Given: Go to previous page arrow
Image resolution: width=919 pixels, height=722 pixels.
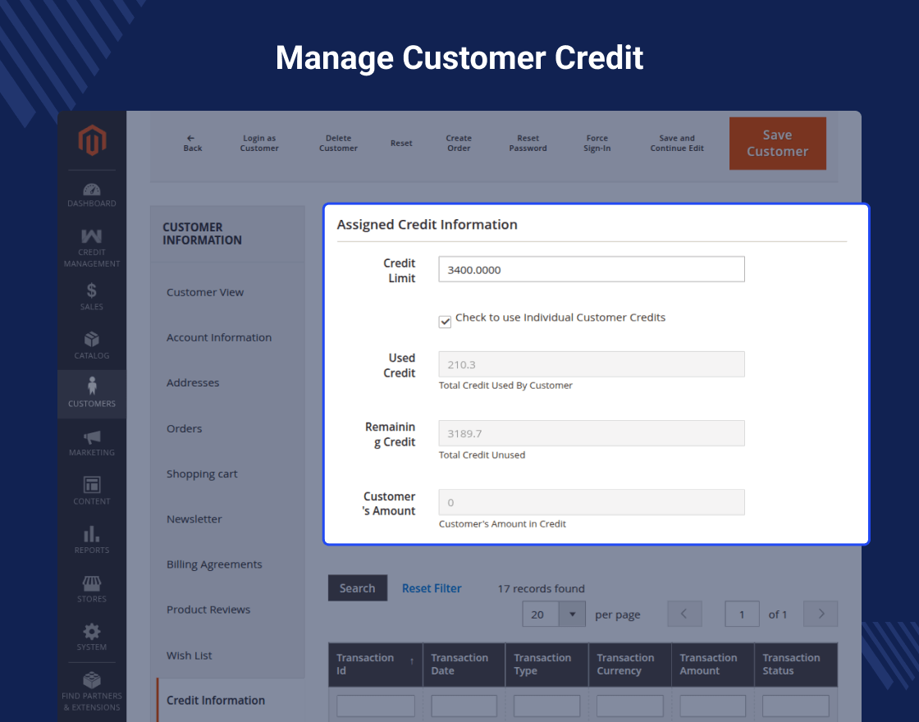Looking at the screenshot, I should [684, 614].
